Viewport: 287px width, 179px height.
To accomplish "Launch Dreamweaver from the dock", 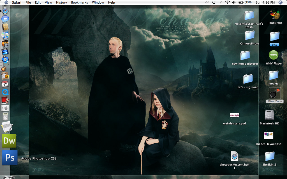I will 9,141.
